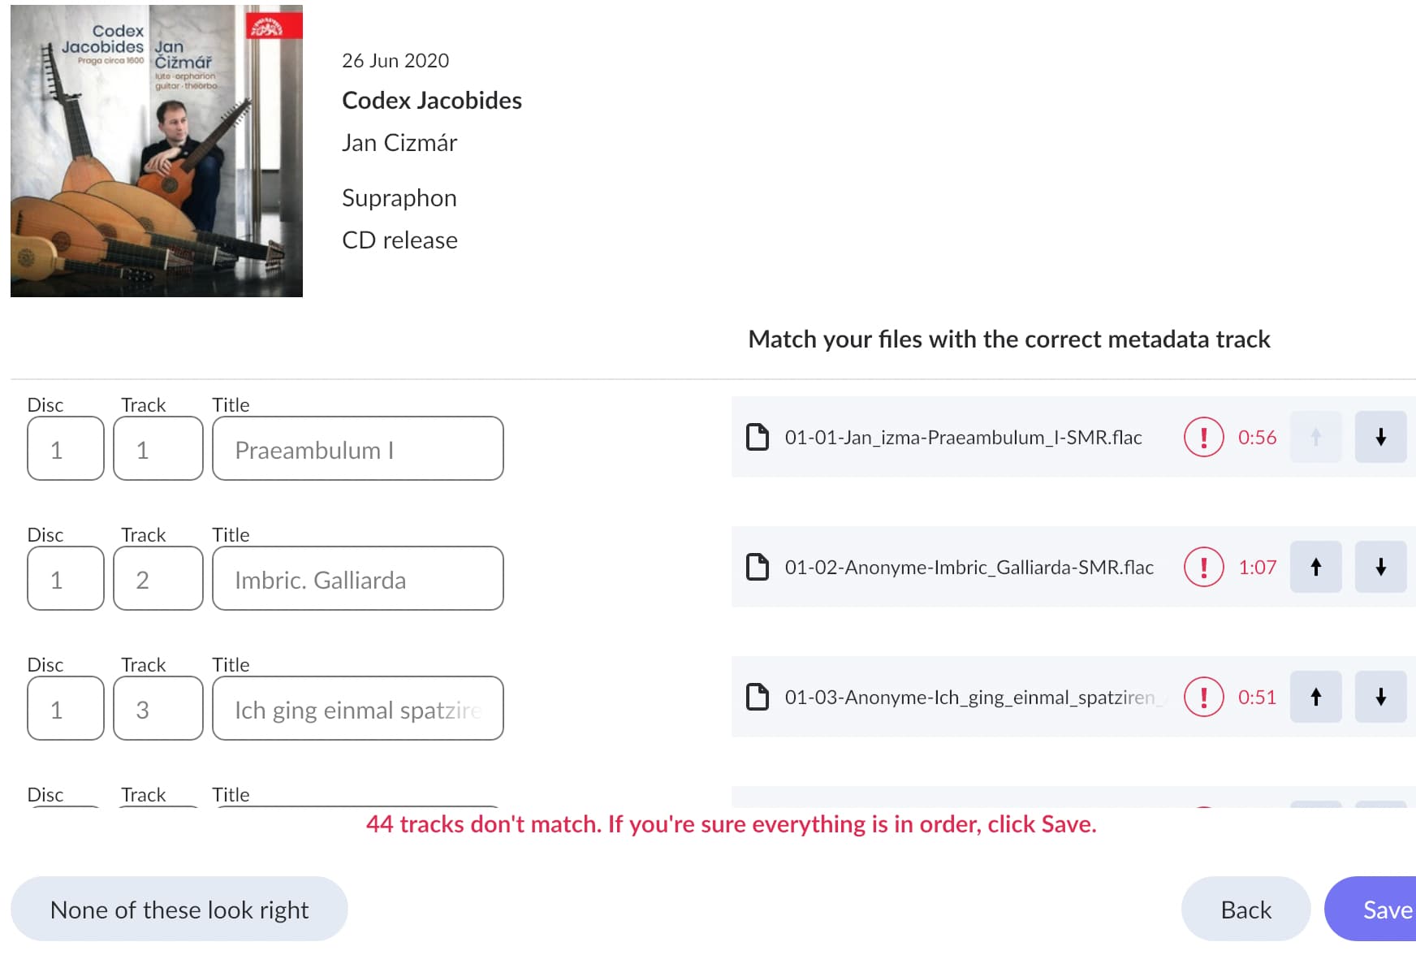Viewport: 1416px width, 955px height.
Task: Click warning icon beside 0:51 duration
Action: coord(1203,697)
